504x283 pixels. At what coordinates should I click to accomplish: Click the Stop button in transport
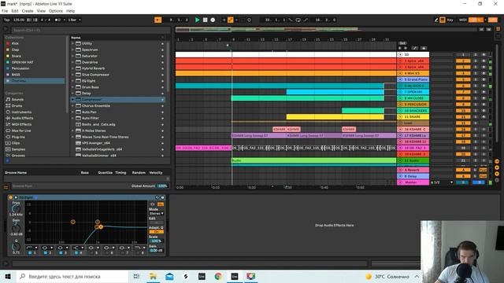(x=205, y=20)
